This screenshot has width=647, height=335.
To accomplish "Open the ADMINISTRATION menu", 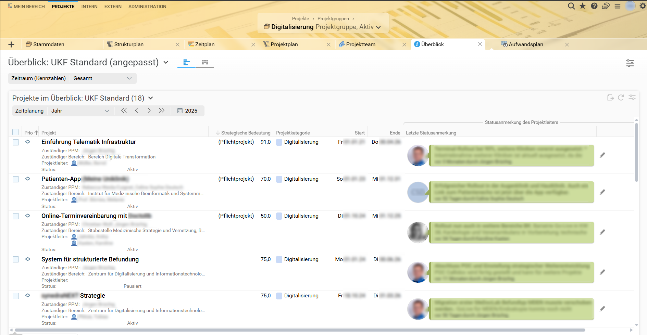I will [x=147, y=7].
